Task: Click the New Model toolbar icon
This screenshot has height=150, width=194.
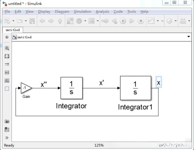Action: coord(7,21)
